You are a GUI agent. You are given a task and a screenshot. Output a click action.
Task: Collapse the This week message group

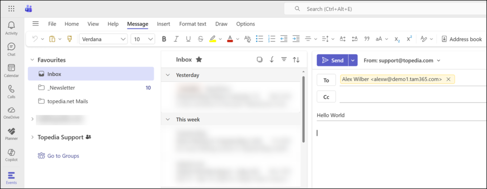(x=168, y=119)
